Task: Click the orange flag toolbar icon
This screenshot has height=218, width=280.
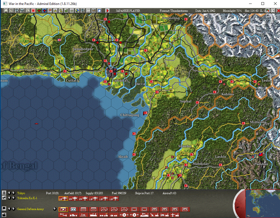Action: pyautogui.click(x=50, y=11)
